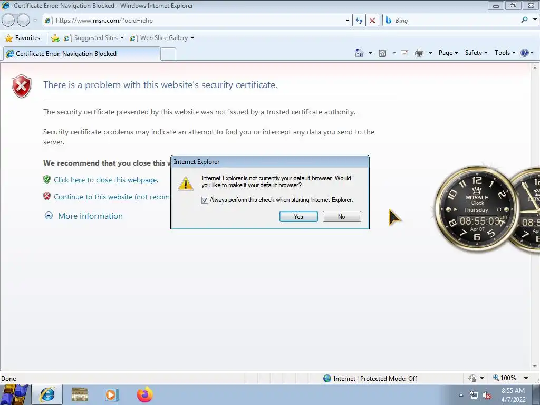Click the Forward navigation button
This screenshot has width=540, height=405.
tap(23, 21)
